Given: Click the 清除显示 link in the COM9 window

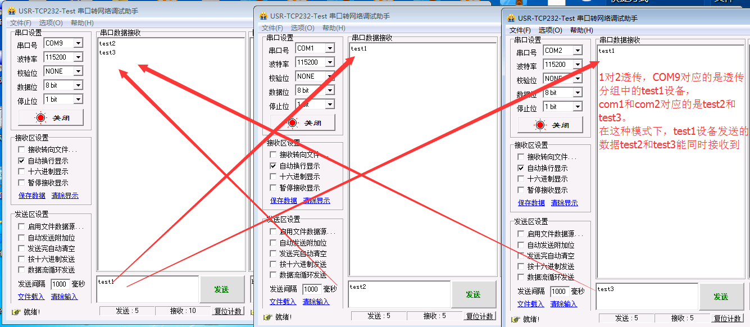Looking at the screenshot, I should [x=65, y=196].
